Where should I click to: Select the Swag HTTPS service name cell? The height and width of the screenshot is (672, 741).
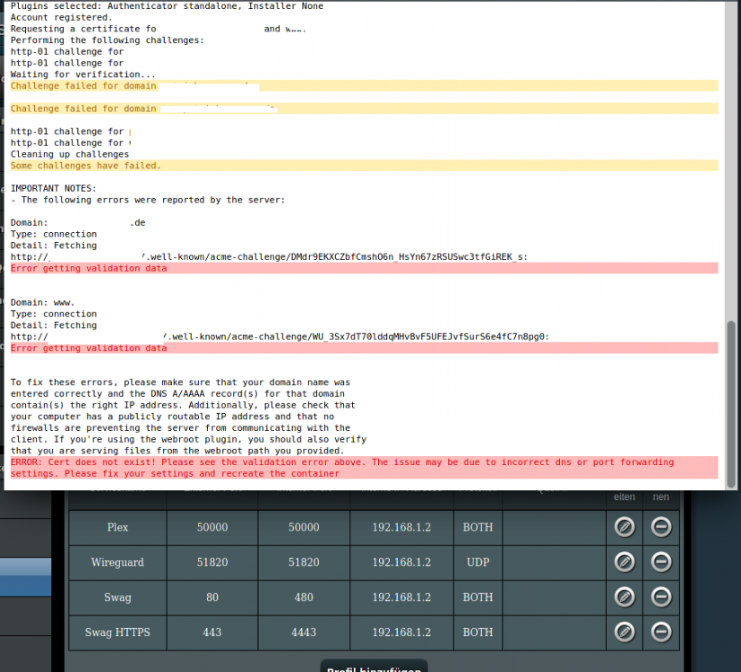117,633
